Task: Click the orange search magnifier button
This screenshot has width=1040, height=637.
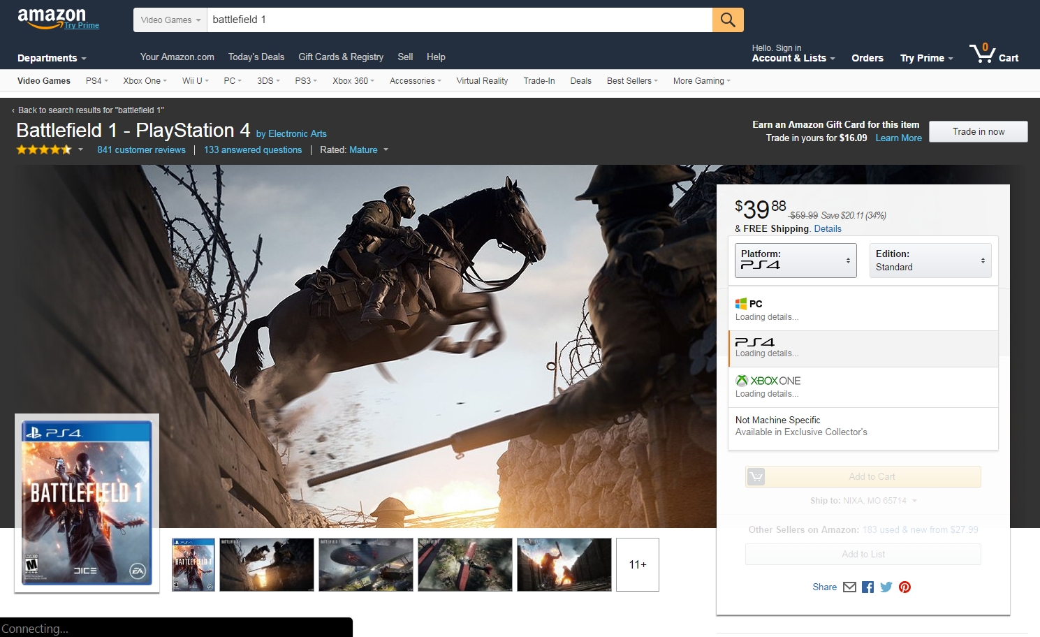Action: [x=728, y=20]
